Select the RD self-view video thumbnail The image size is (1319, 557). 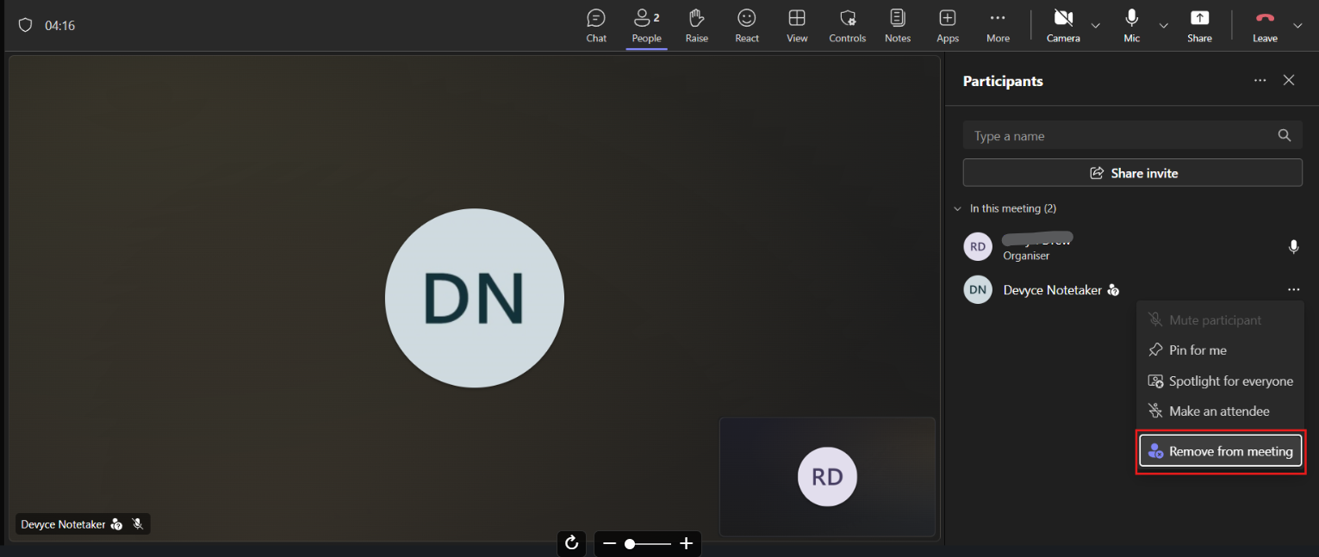(x=827, y=477)
